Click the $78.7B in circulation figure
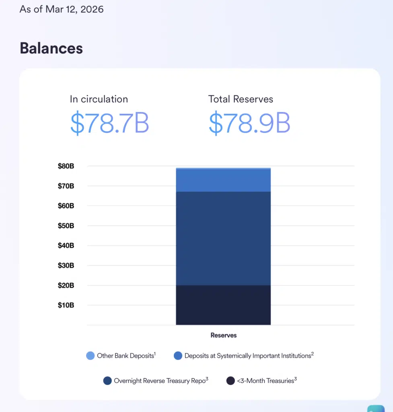Screen dimensions: 393x412 point(110,123)
